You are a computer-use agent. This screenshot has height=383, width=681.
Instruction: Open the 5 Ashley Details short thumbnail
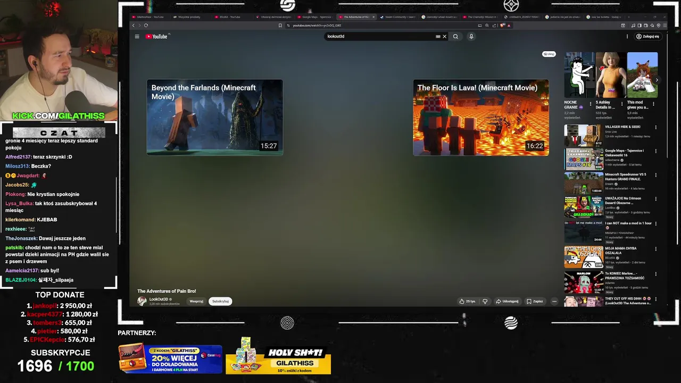pos(611,75)
